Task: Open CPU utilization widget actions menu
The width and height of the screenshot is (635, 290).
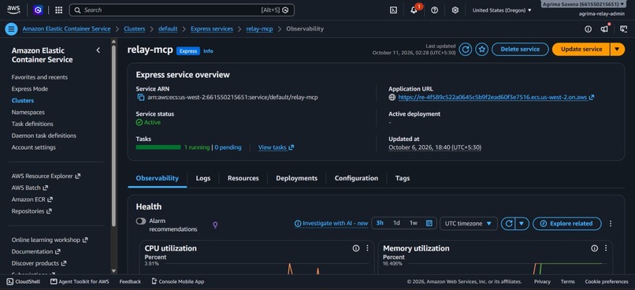Action: [367, 248]
